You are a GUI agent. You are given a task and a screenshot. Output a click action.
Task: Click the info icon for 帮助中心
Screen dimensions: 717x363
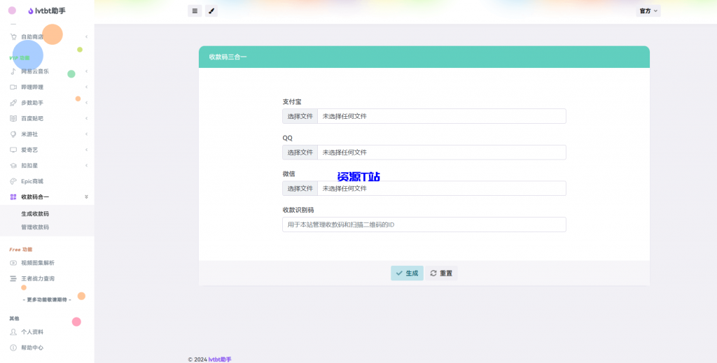pos(13,348)
